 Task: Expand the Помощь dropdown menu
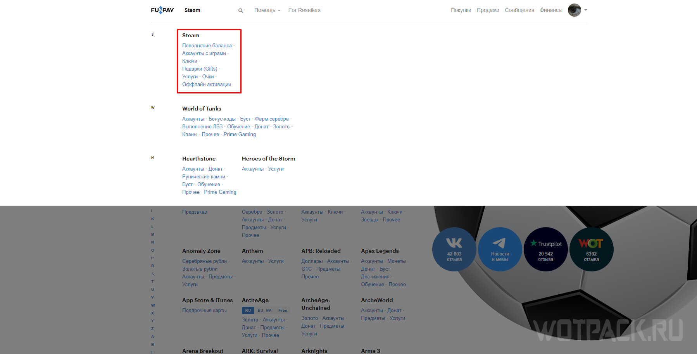coord(267,10)
